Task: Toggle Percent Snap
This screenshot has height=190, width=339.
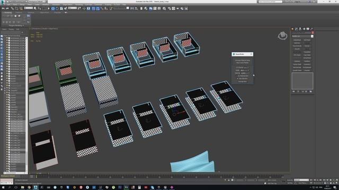Action: tap(102, 8)
